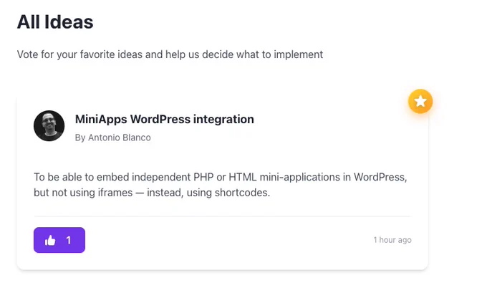The image size is (487, 293).
Task: Click 'iframes' in the second description line
Action: tap(115, 193)
